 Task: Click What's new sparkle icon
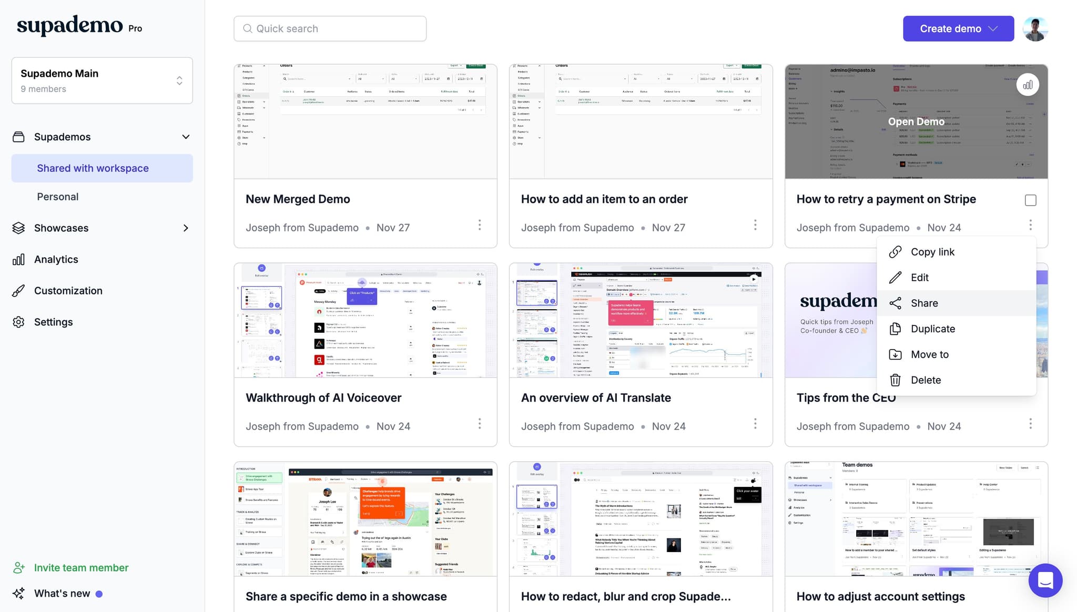18,594
